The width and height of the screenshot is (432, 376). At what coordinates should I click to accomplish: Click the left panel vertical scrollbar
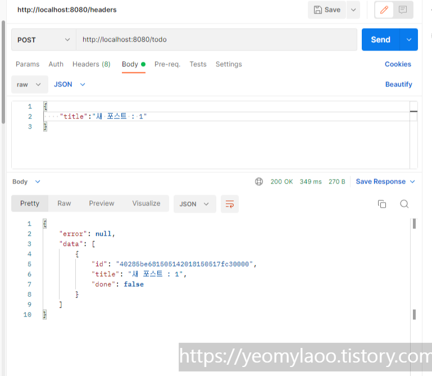click(x=3, y=72)
